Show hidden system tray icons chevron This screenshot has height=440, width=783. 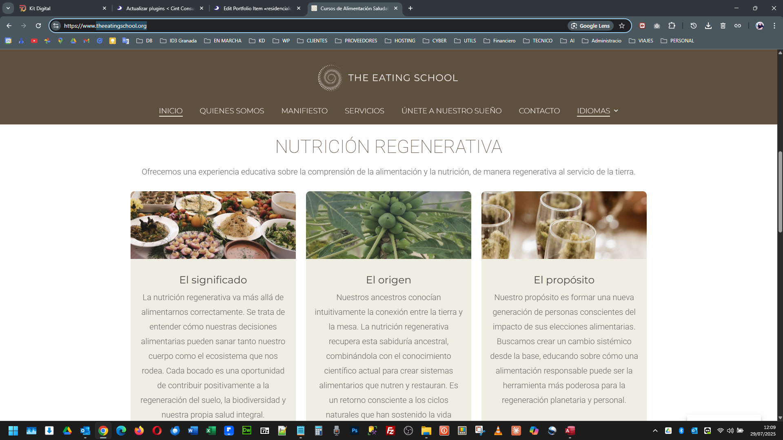tap(655, 431)
